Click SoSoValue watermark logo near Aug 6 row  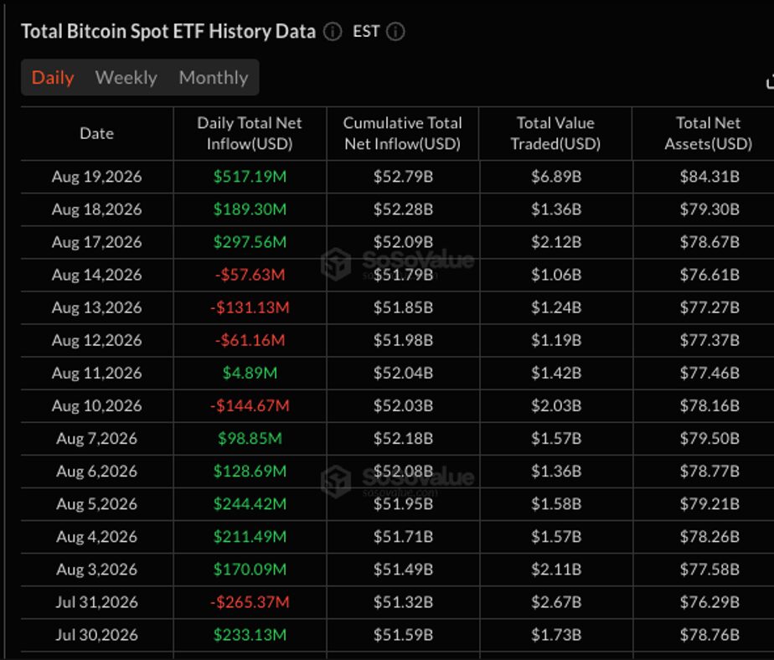[x=336, y=482]
